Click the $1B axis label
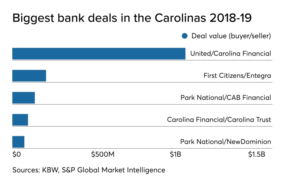The width and height of the screenshot is (286, 186). point(176,155)
